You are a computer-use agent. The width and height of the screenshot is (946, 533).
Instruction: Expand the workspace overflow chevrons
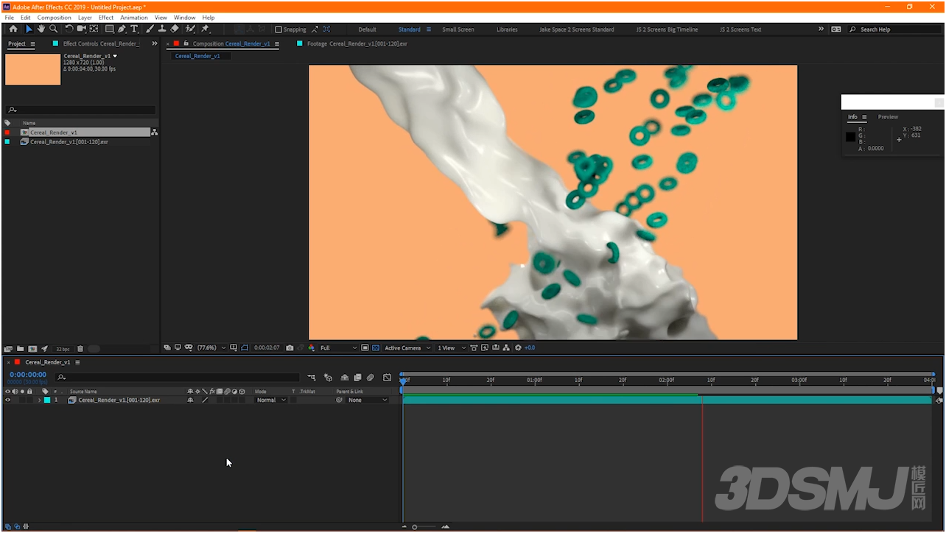click(821, 29)
